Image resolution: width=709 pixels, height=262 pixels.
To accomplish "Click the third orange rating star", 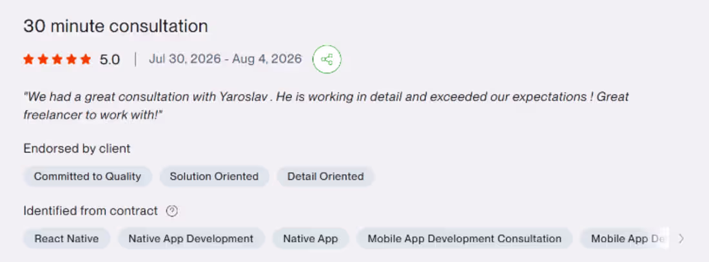I will click(x=57, y=59).
